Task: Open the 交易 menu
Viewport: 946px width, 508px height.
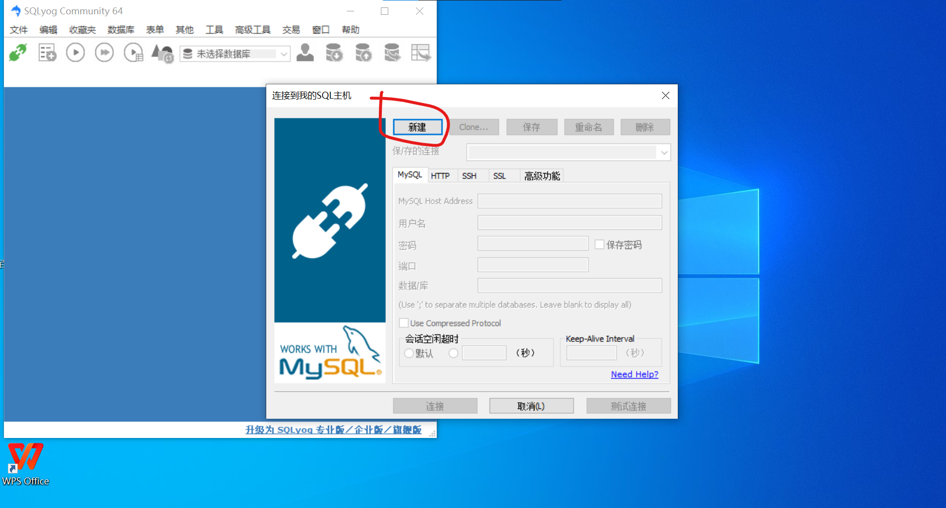Action: tap(291, 30)
